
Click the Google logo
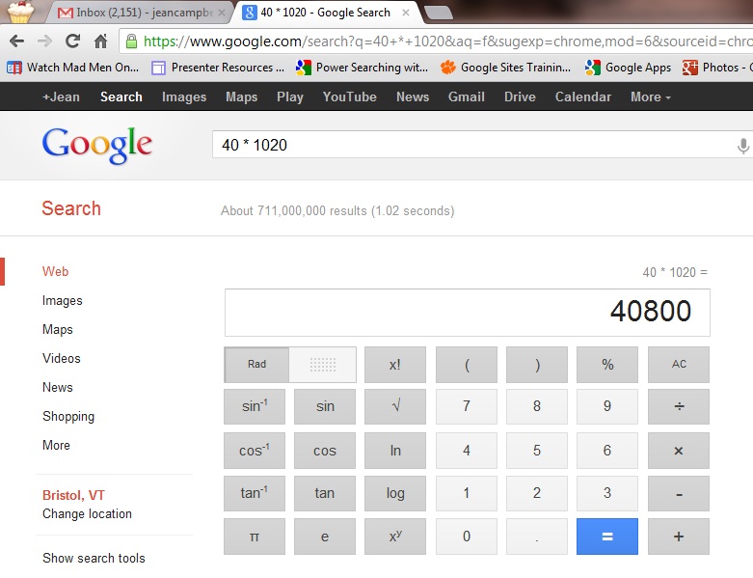point(97,146)
